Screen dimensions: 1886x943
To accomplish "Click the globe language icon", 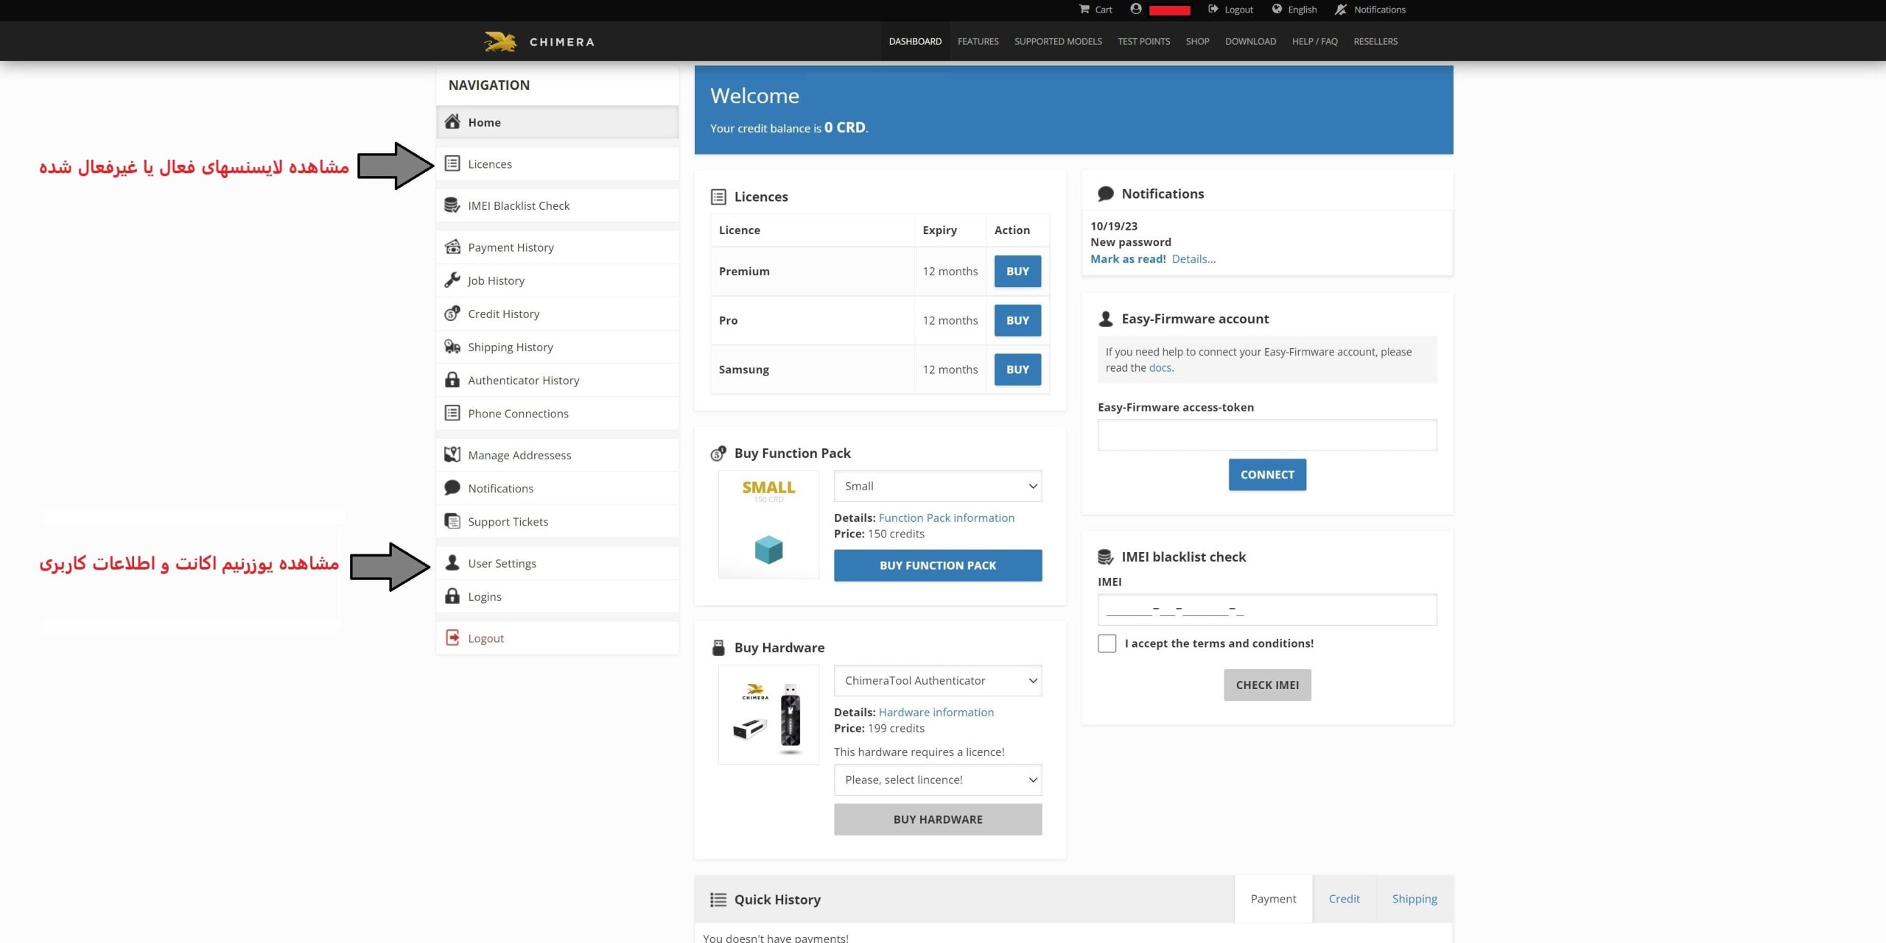I will (x=1277, y=10).
